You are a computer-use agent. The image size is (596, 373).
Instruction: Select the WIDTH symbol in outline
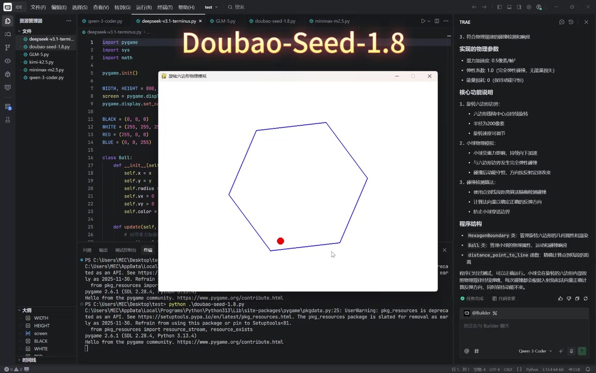coord(41,318)
